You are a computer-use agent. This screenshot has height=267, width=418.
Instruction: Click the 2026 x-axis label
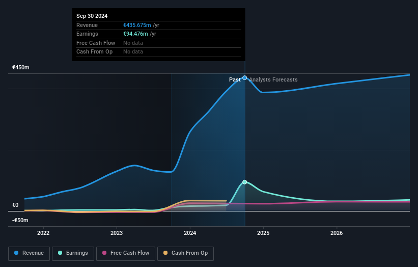[337, 233]
